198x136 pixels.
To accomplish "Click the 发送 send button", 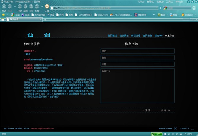I will click(165, 111).
